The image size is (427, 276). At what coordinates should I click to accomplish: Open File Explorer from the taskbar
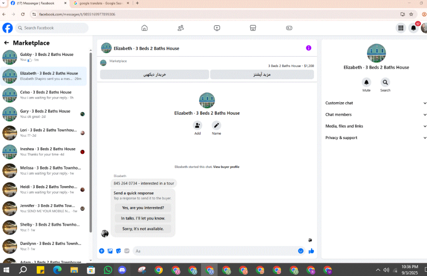point(74,270)
